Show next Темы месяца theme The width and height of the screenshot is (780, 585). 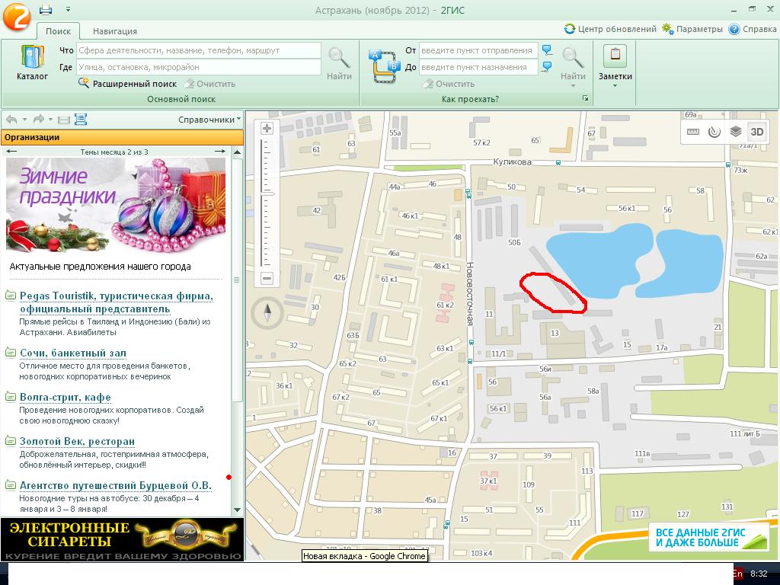pos(220,152)
